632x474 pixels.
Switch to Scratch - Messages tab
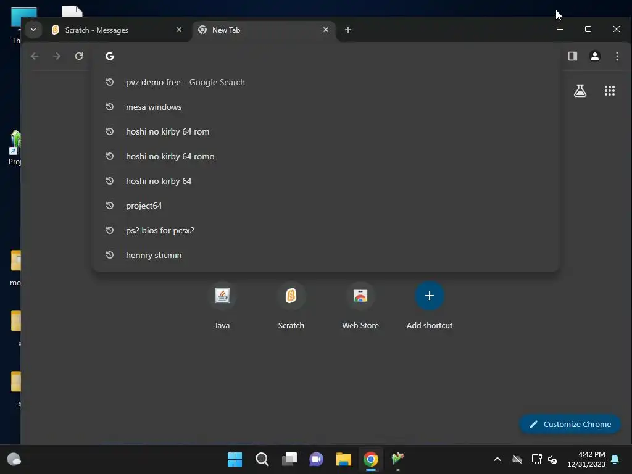(117, 30)
